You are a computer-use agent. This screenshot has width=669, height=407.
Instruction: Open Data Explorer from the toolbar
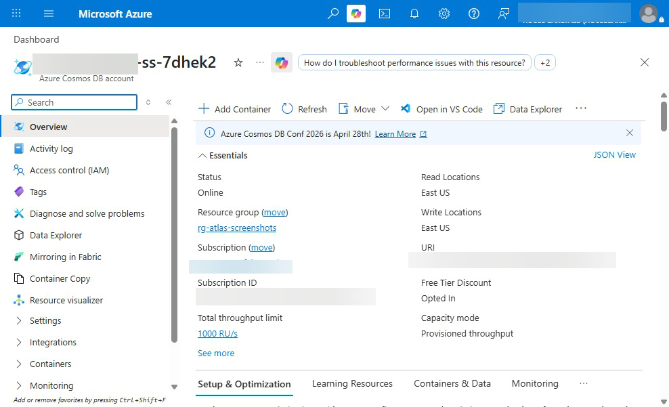click(x=527, y=109)
